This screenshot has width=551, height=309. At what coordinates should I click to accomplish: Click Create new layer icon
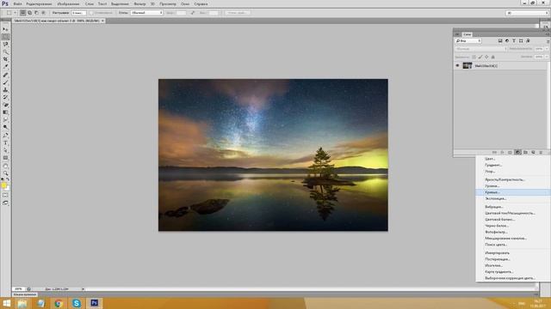tap(533, 153)
